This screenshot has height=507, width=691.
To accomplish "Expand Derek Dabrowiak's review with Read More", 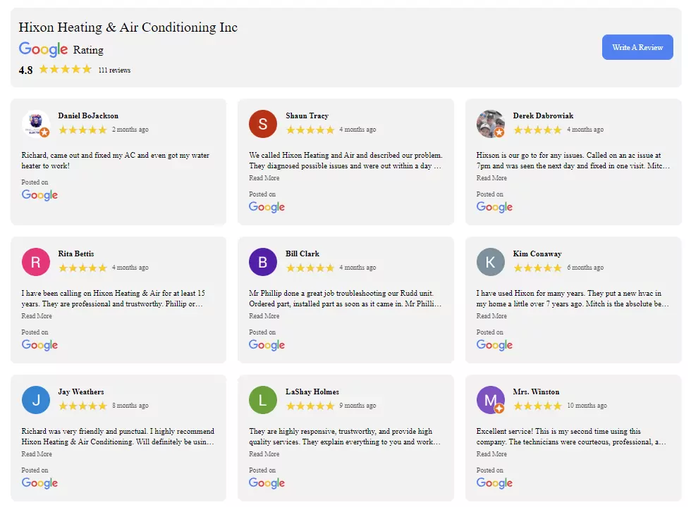I will coord(491,178).
